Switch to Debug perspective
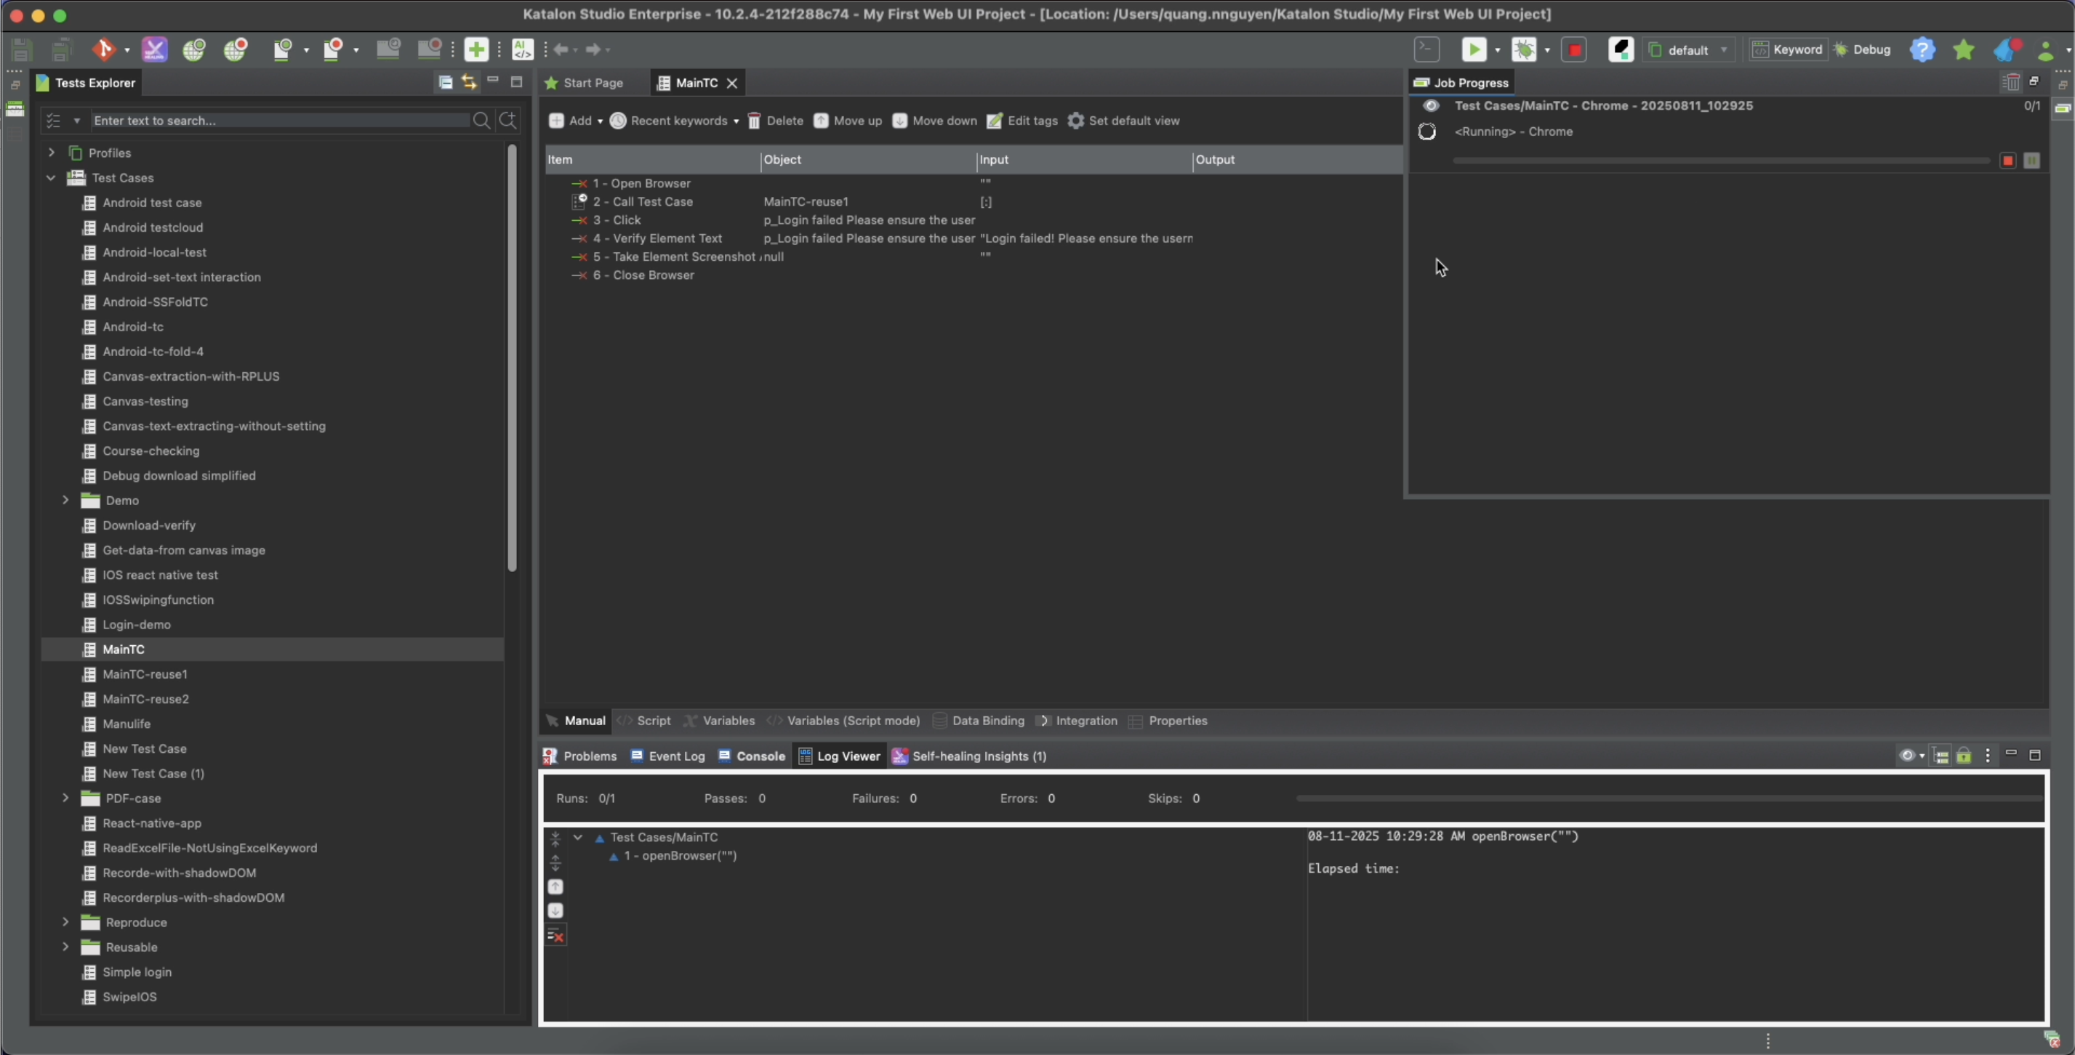 tap(1861, 50)
